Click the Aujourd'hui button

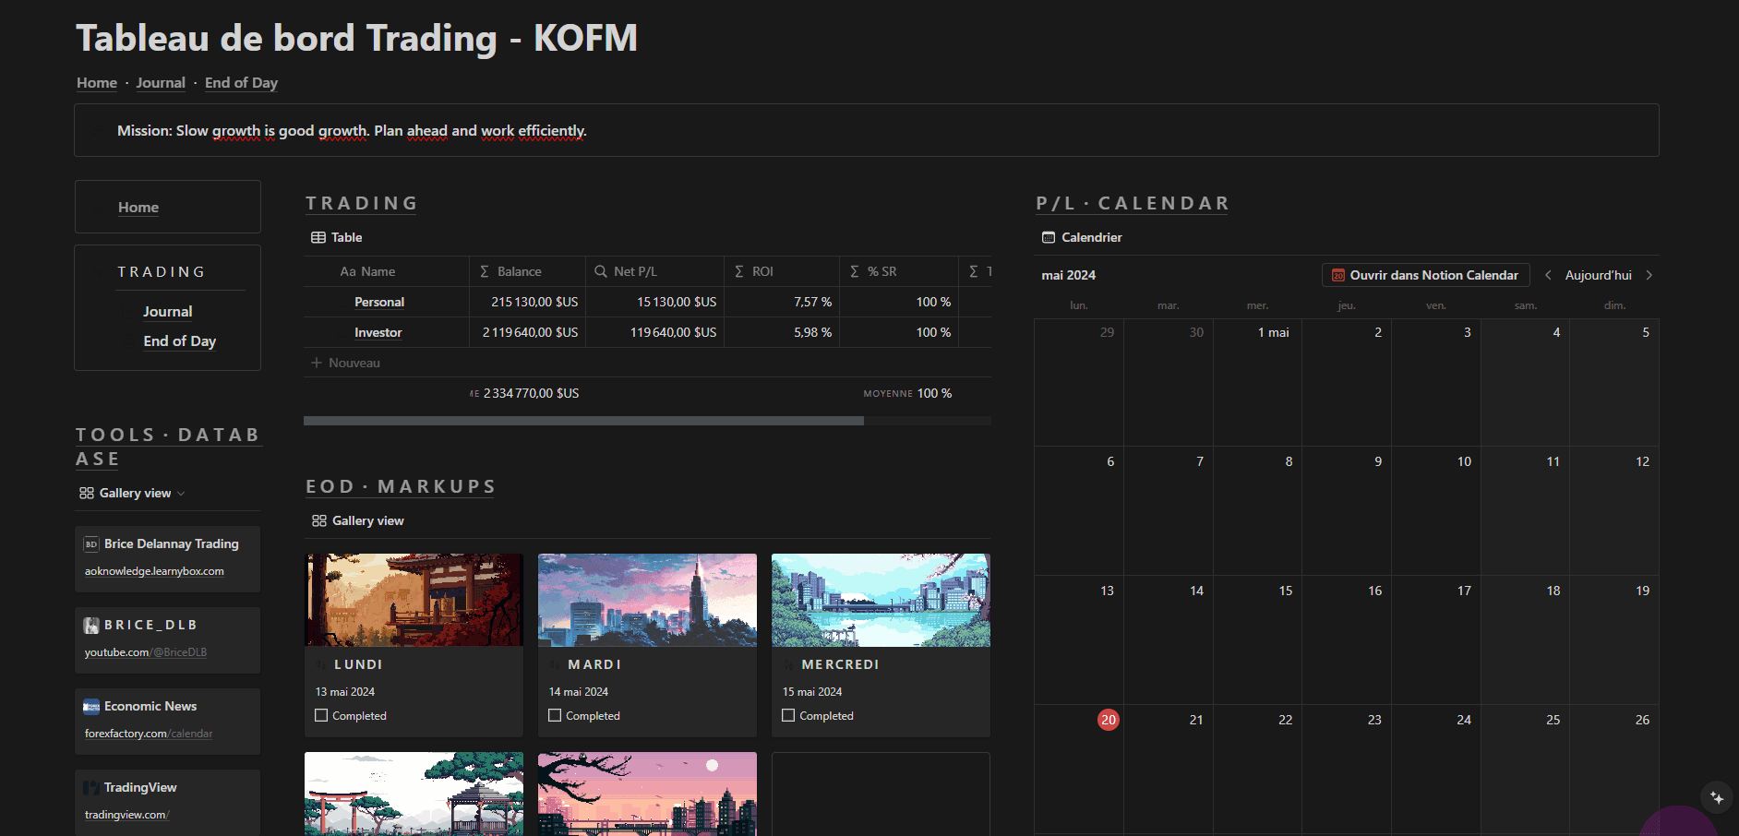click(1598, 275)
